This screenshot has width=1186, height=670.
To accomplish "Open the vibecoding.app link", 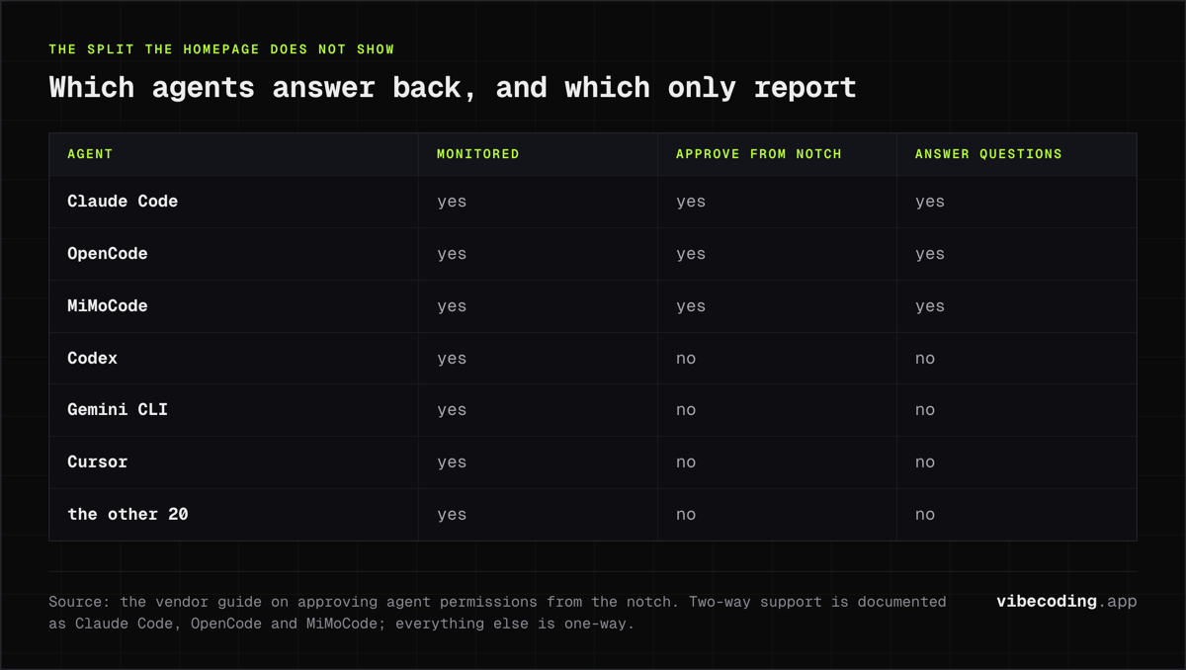I will (1066, 602).
